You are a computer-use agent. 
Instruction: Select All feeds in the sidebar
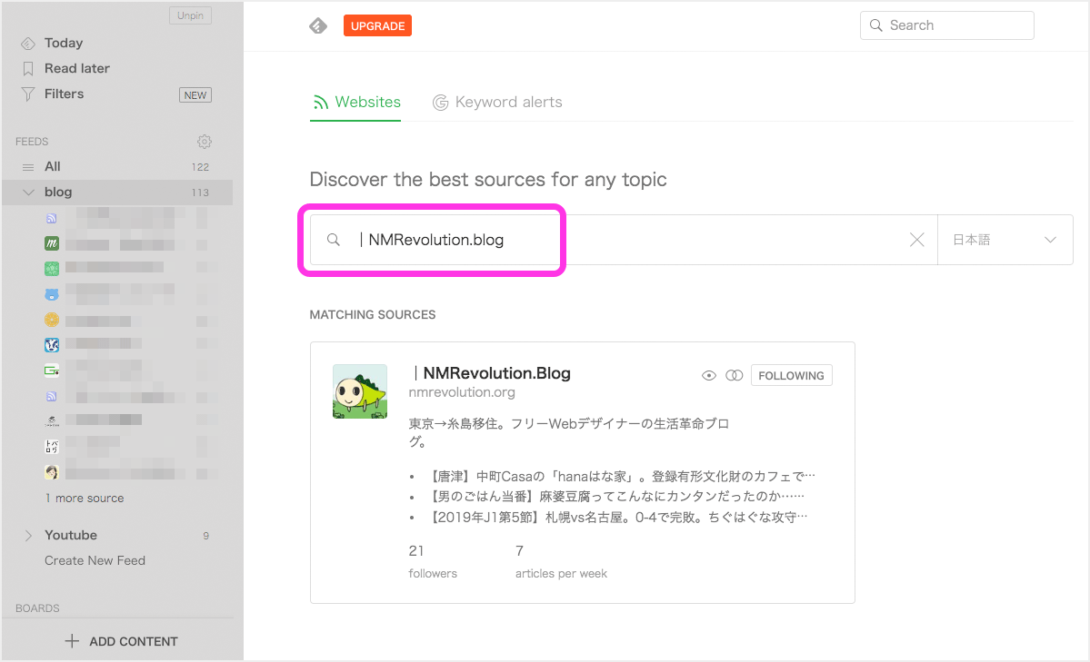point(53,167)
